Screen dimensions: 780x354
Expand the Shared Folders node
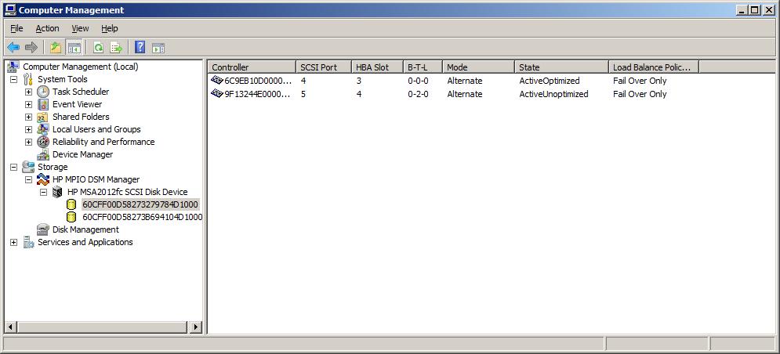click(x=28, y=117)
